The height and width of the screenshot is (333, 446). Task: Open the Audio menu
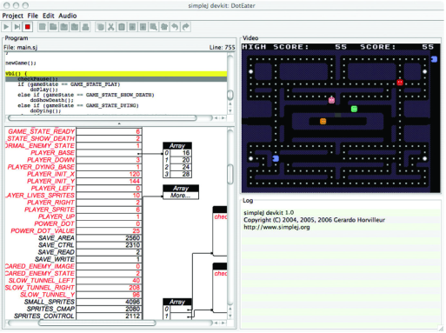pyautogui.click(x=68, y=16)
